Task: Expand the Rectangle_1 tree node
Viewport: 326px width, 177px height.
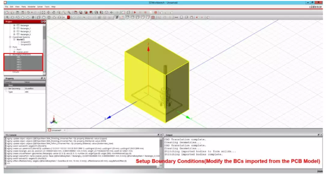Action: [x=14, y=28]
